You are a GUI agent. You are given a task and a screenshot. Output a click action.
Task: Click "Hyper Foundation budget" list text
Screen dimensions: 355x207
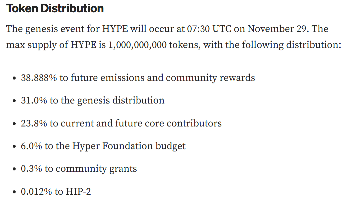point(129,146)
